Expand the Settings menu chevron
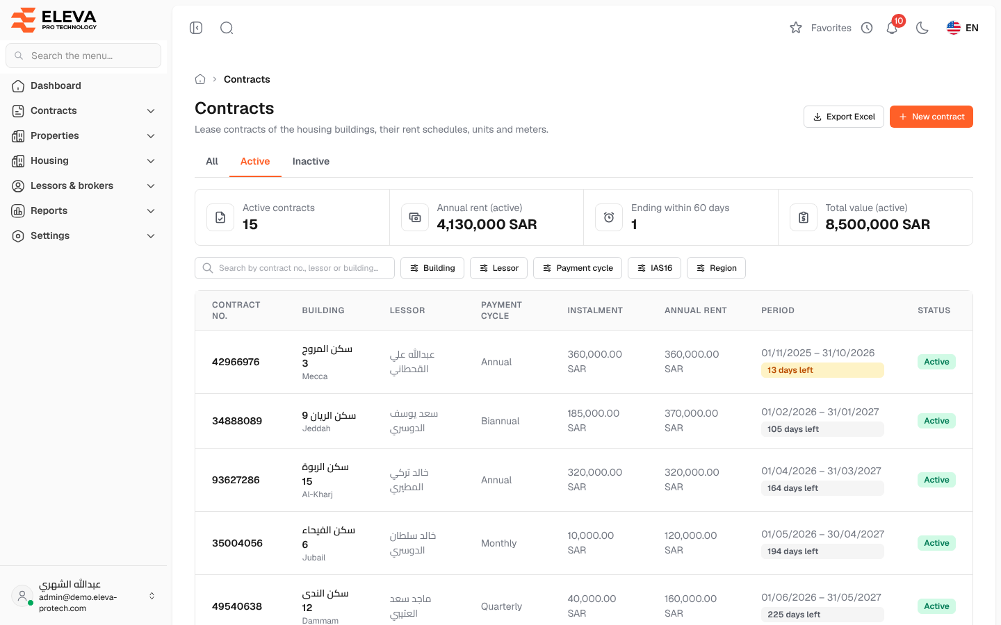The width and height of the screenshot is (1001, 625). 151,236
